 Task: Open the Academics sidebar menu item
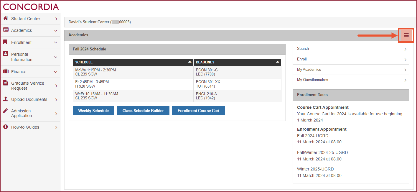(30, 30)
